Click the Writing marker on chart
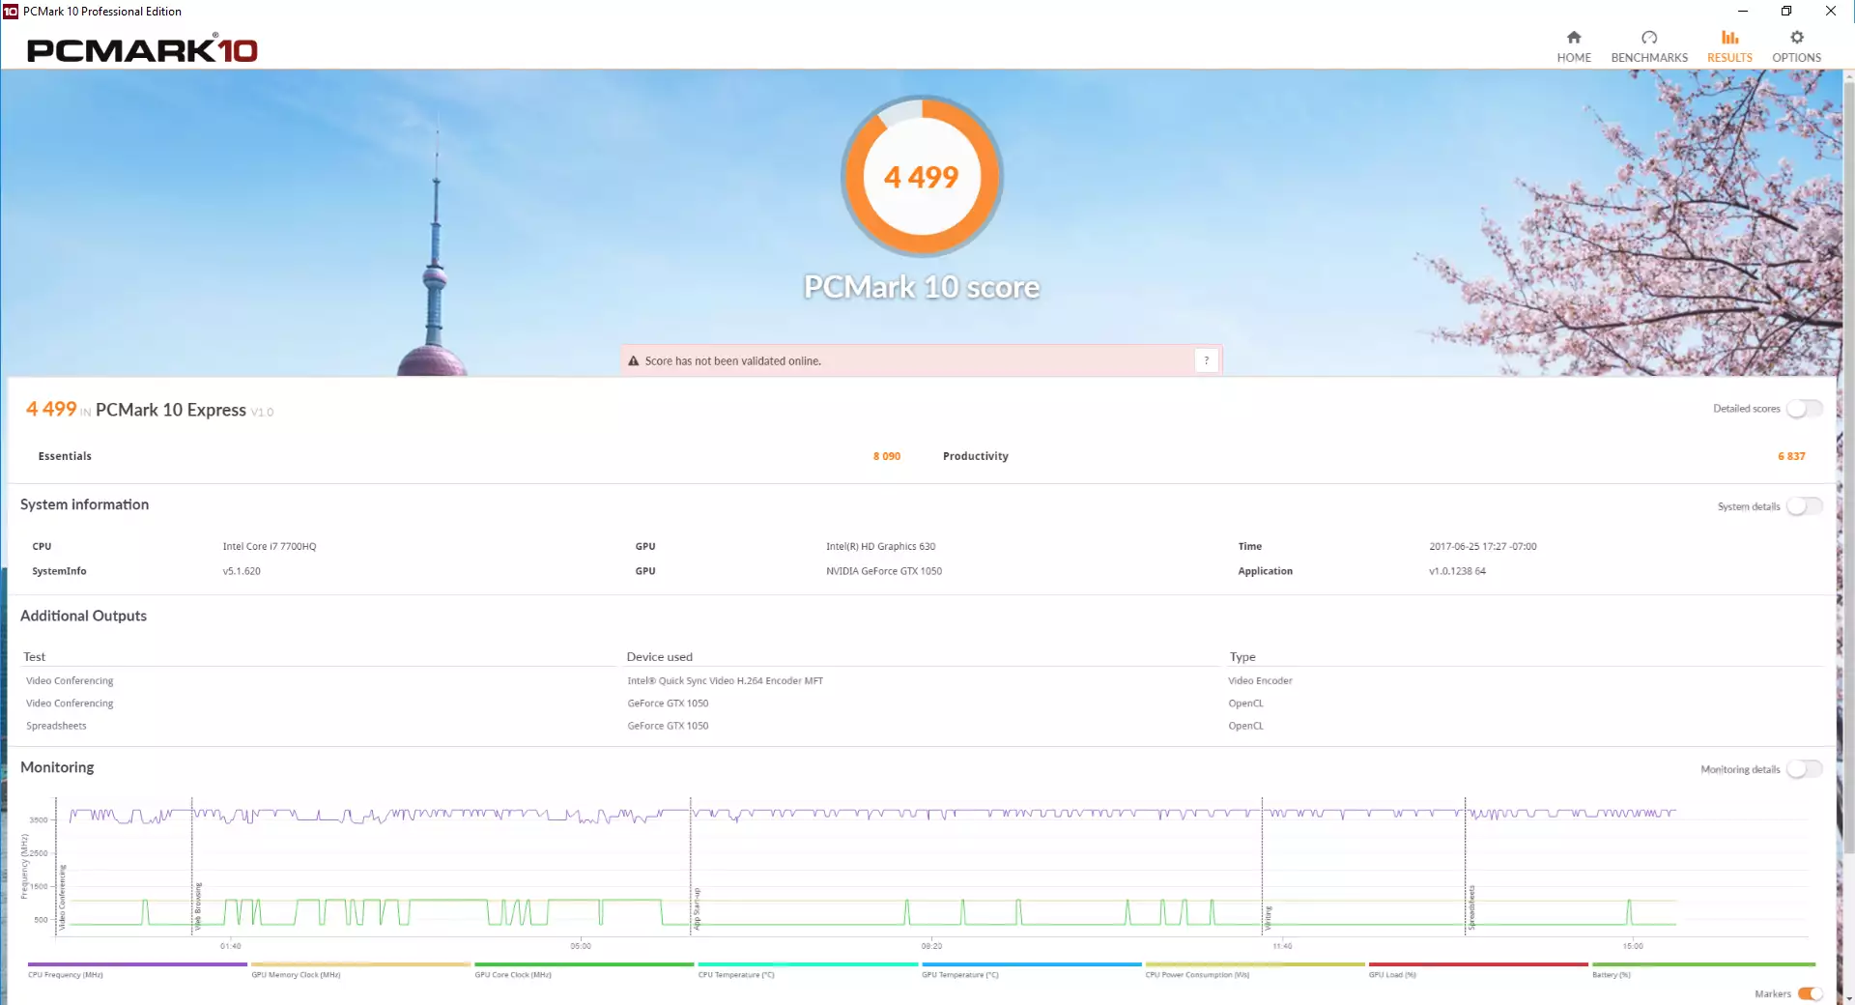The width and height of the screenshot is (1855, 1005). click(1269, 918)
